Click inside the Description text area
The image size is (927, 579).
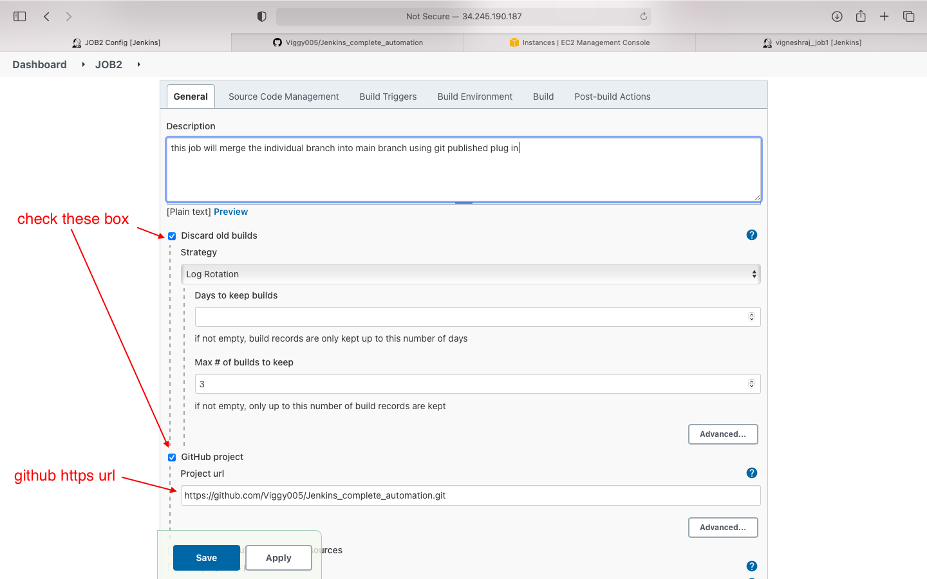[464, 169]
